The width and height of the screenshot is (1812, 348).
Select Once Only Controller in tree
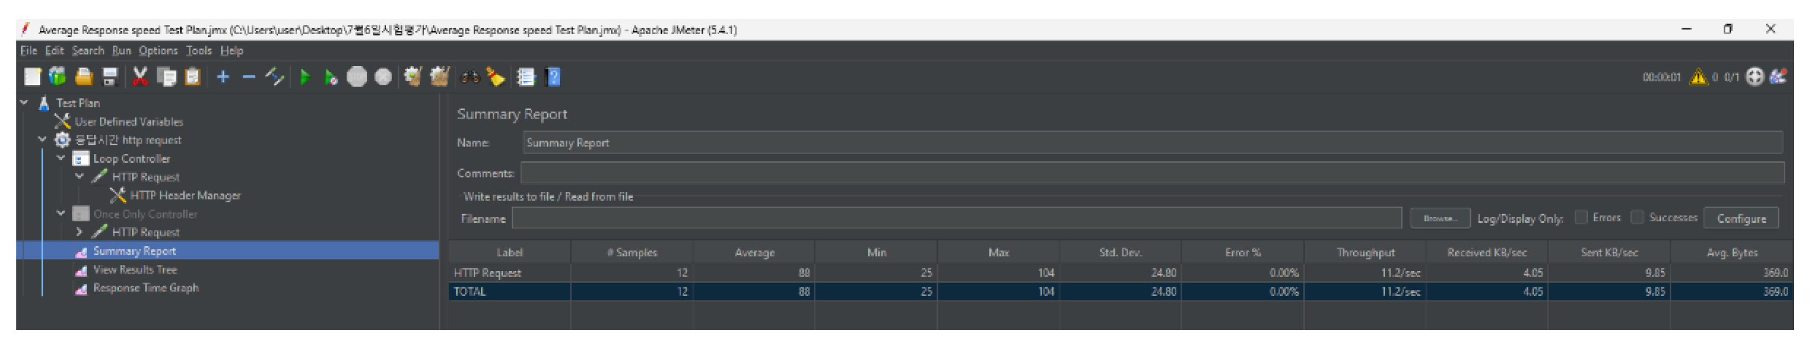pos(145,214)
